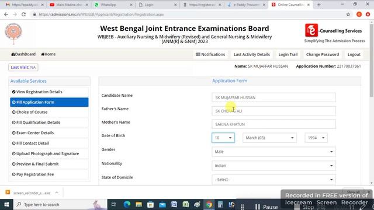Open Upload Photograph and Signature service

click(x=49, y=153)
